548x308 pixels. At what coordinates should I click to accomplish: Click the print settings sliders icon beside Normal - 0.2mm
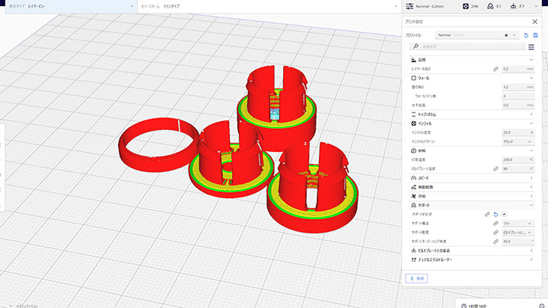409,6
